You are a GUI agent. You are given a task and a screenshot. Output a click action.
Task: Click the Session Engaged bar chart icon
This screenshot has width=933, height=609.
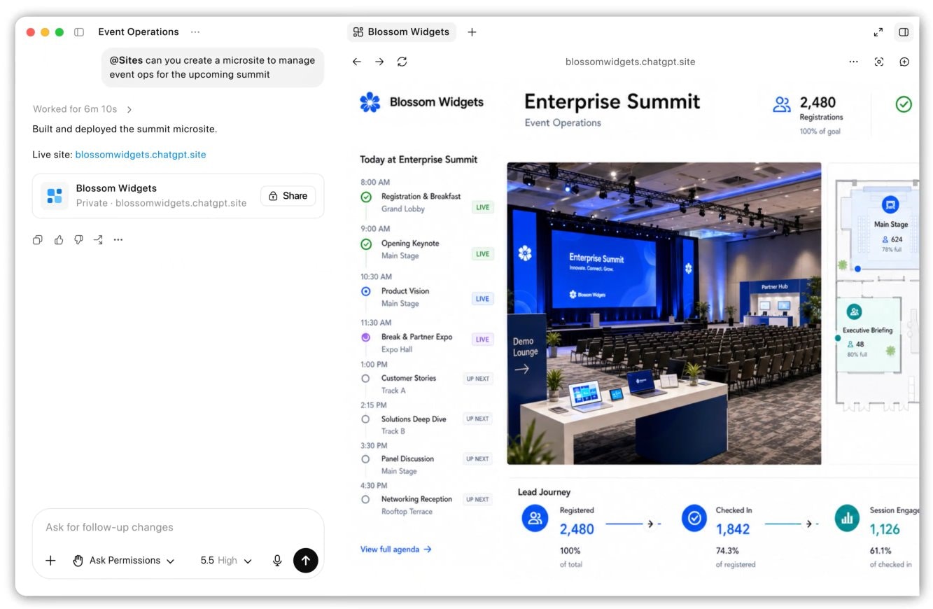coord(848,518)
